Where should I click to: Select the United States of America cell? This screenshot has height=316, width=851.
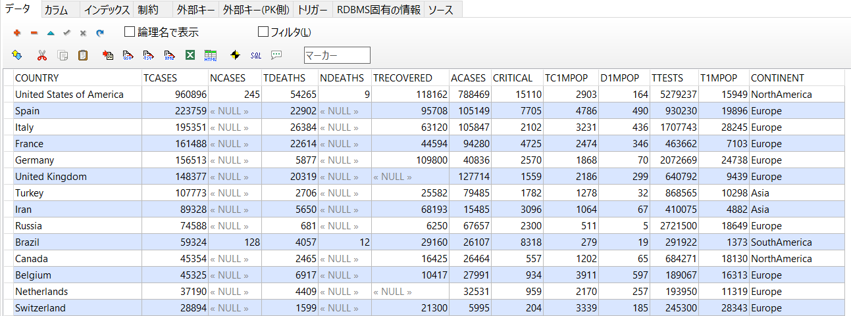(x=78, y=94)
